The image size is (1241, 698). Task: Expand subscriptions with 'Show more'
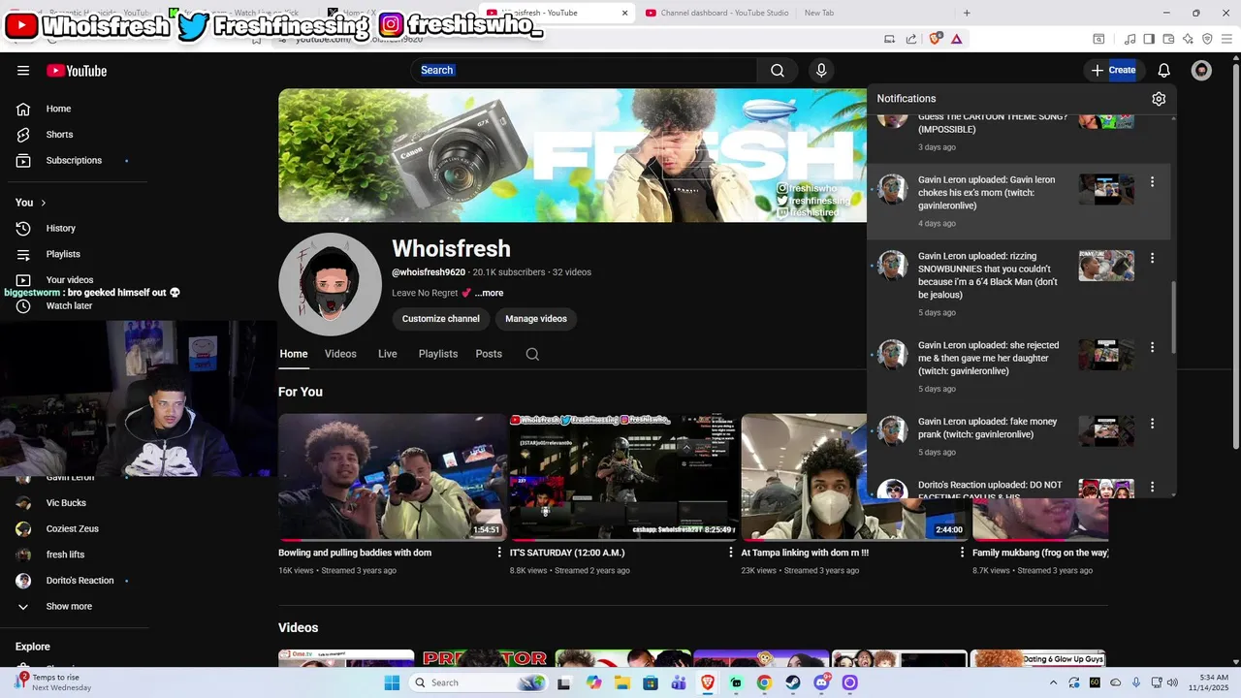pos(69,607)
